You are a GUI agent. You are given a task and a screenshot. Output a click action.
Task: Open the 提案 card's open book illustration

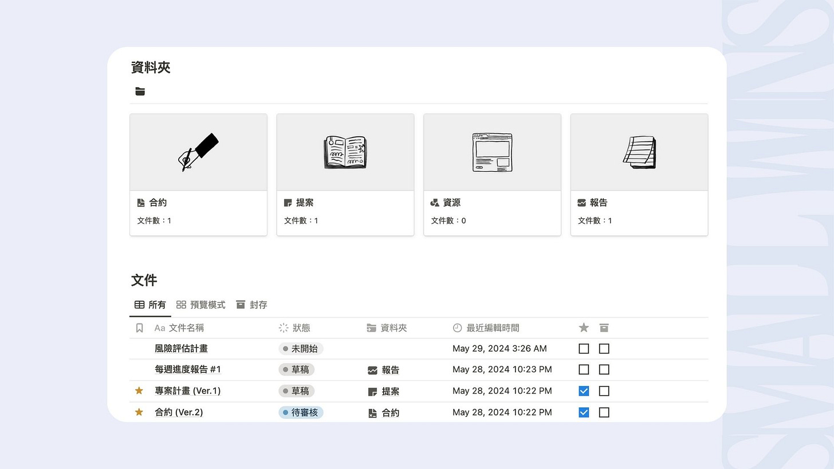345,152
